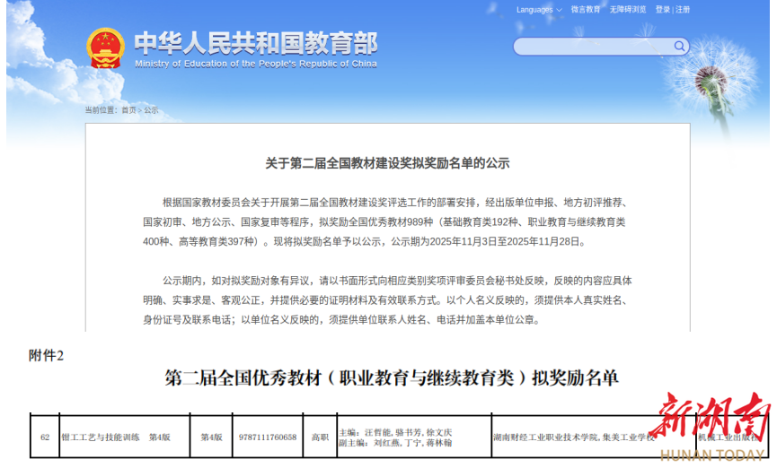Click the 附件2 attachment label

46,356
